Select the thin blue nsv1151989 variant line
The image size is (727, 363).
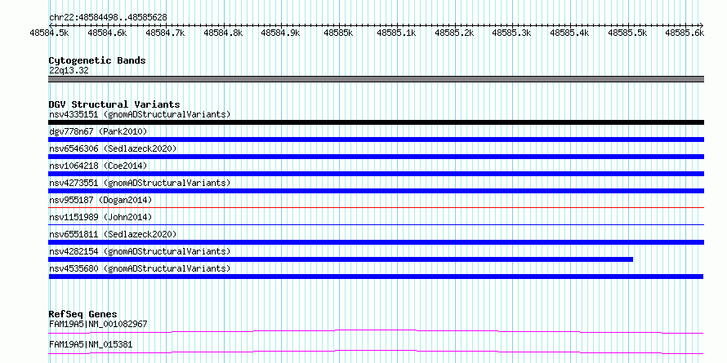click(377, 224)
